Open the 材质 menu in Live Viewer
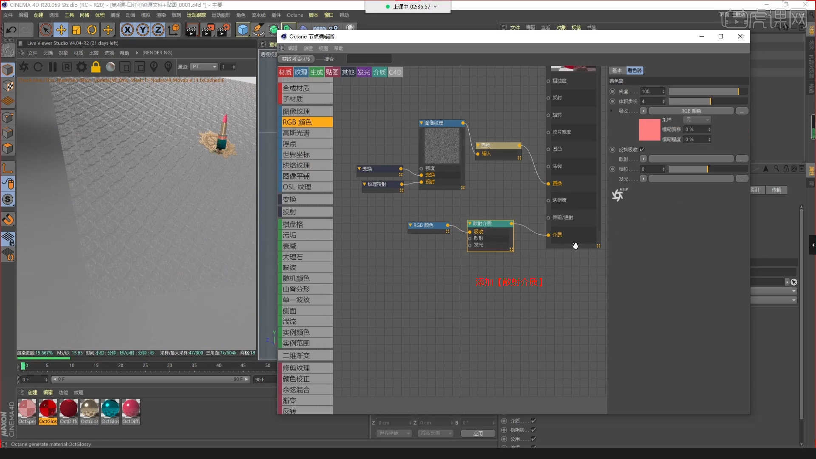 click(79, 53)
